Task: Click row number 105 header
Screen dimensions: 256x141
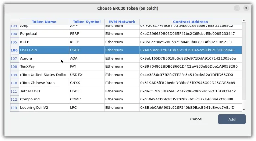Action: [15, 42]
